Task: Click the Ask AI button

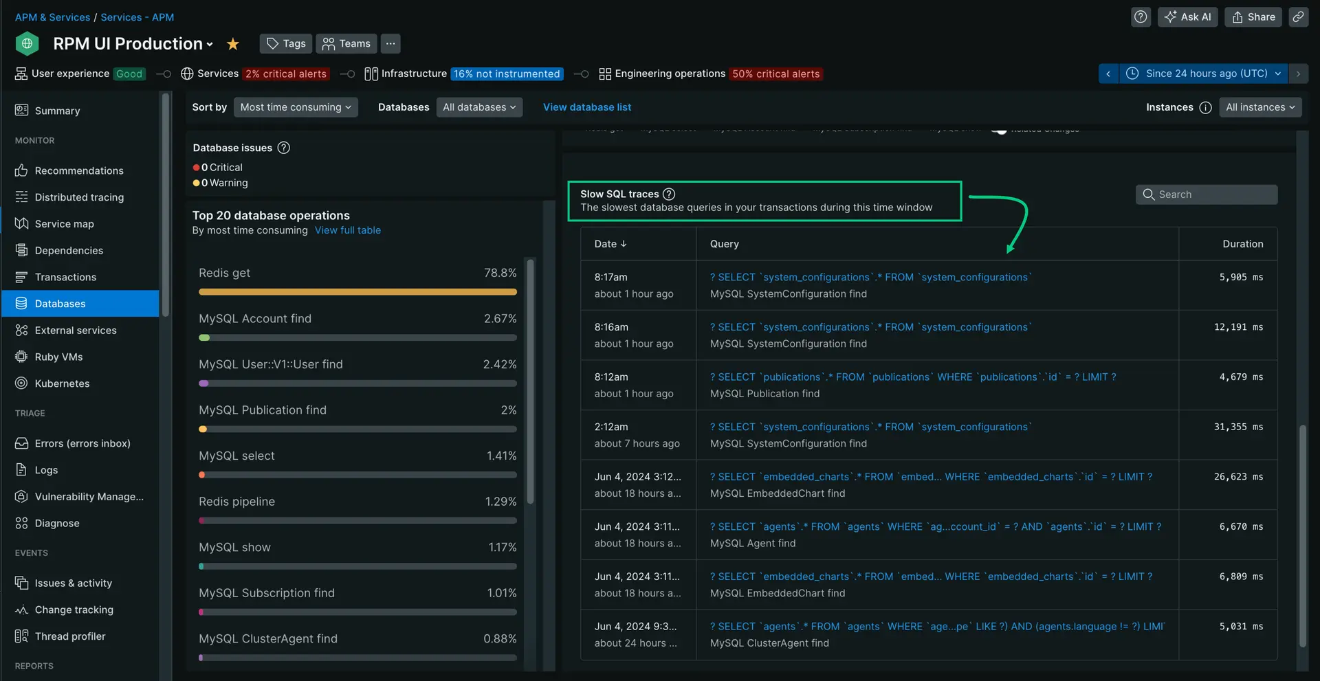Action: pyautogui.click(x=1187, y=17)
